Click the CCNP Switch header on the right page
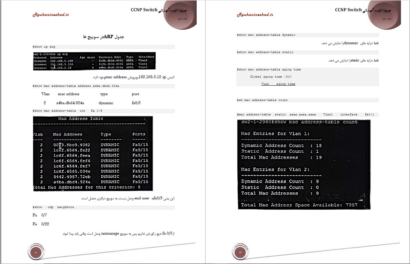Viewport: 410px width, 264px height. 348,9
